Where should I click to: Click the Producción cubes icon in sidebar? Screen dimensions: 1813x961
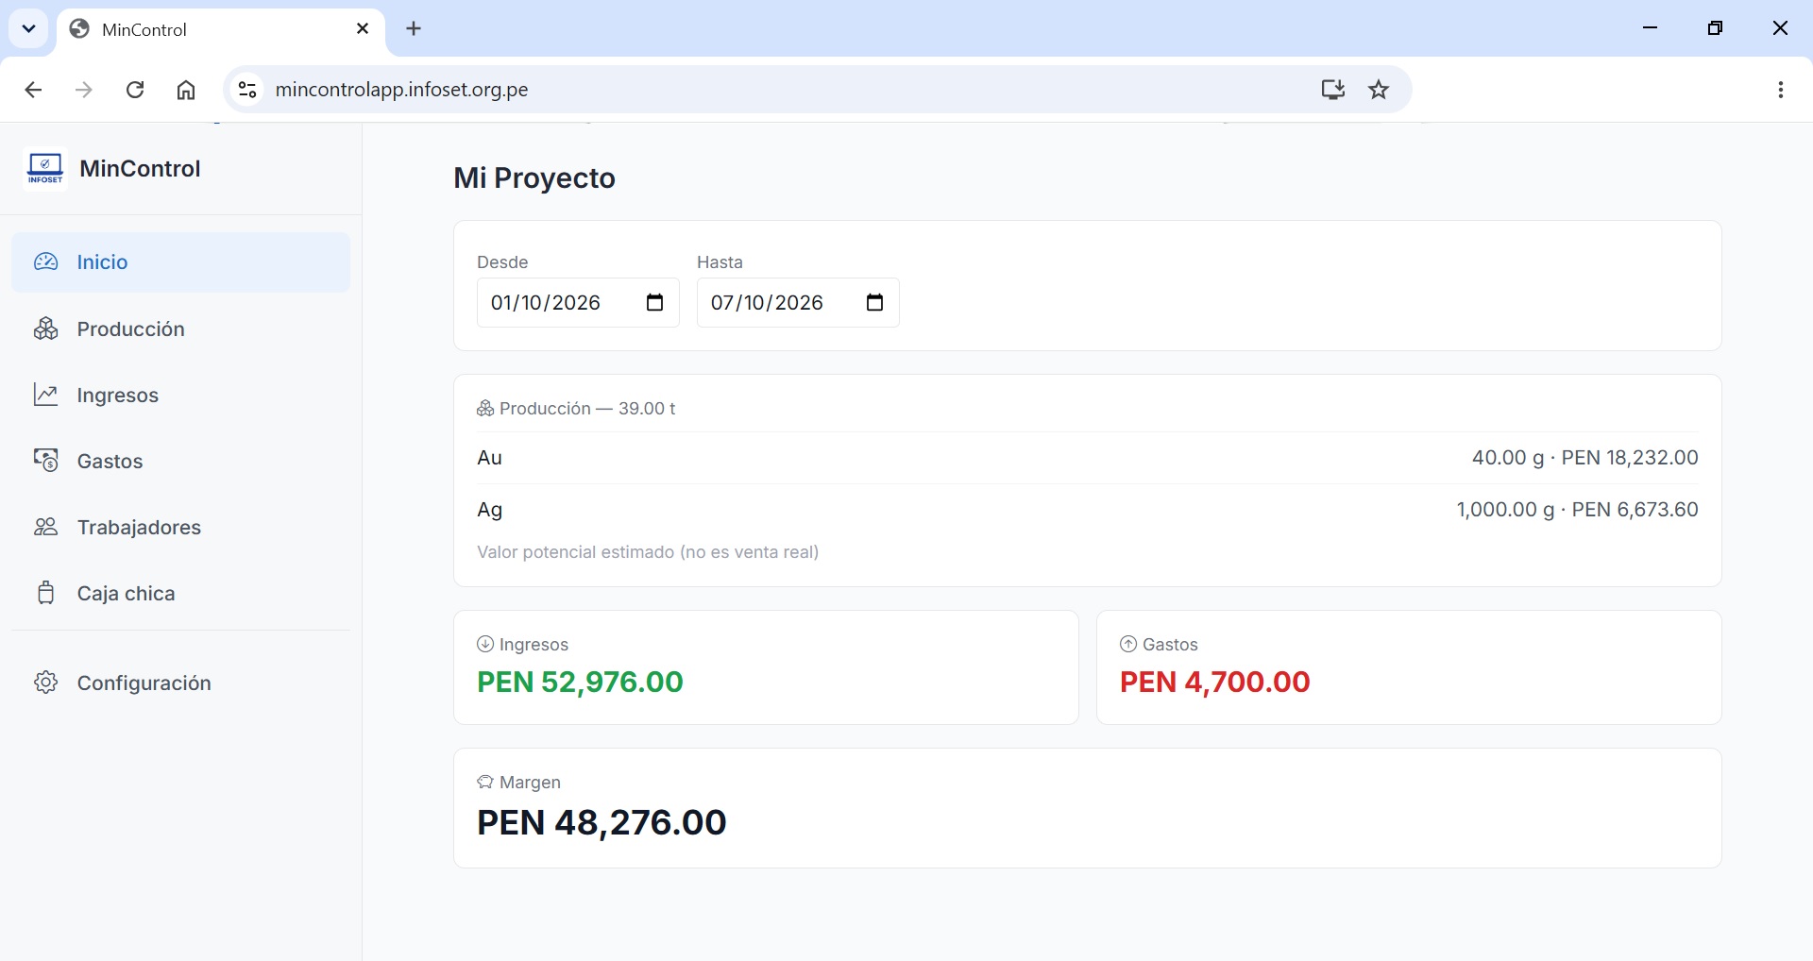46,329
